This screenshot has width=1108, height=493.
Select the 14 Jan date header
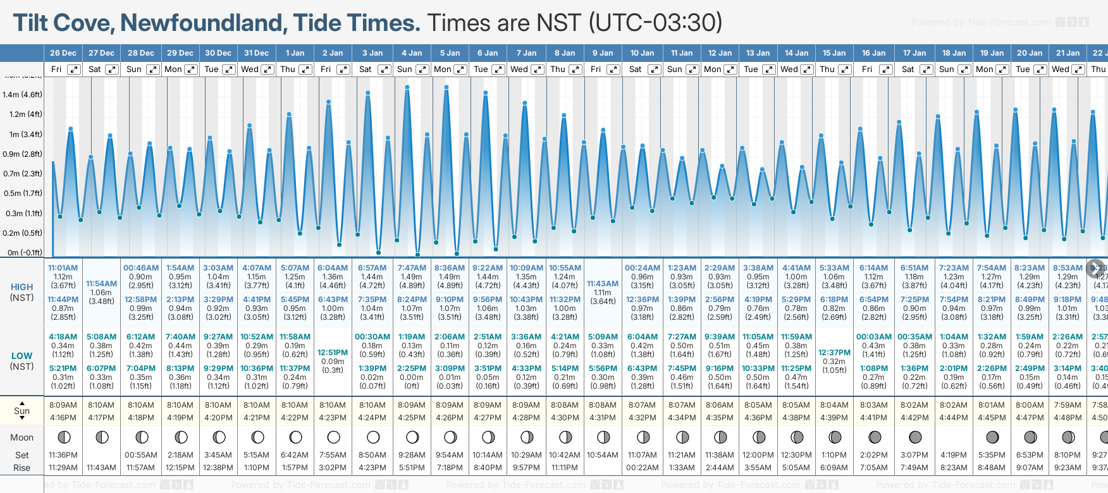tap(797, 53)
